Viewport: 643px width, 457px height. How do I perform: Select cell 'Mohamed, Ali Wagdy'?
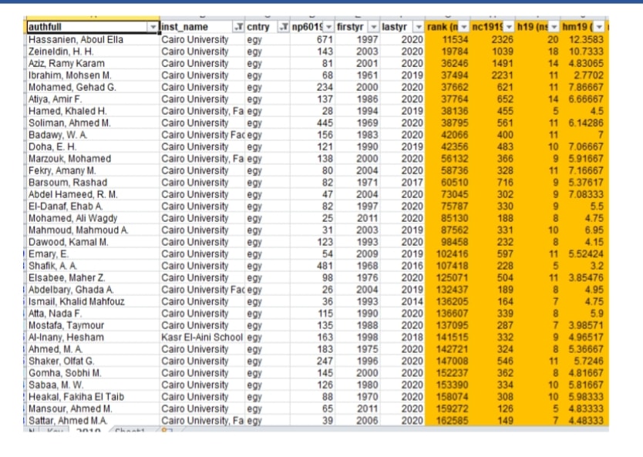[x=93, y=218]
